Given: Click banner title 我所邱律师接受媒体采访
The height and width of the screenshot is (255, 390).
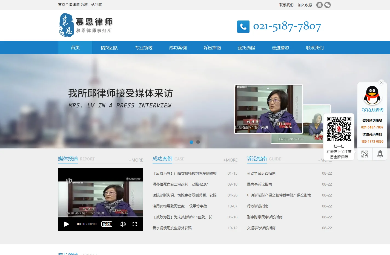Looking at the screenshot, I should (121, 93).
